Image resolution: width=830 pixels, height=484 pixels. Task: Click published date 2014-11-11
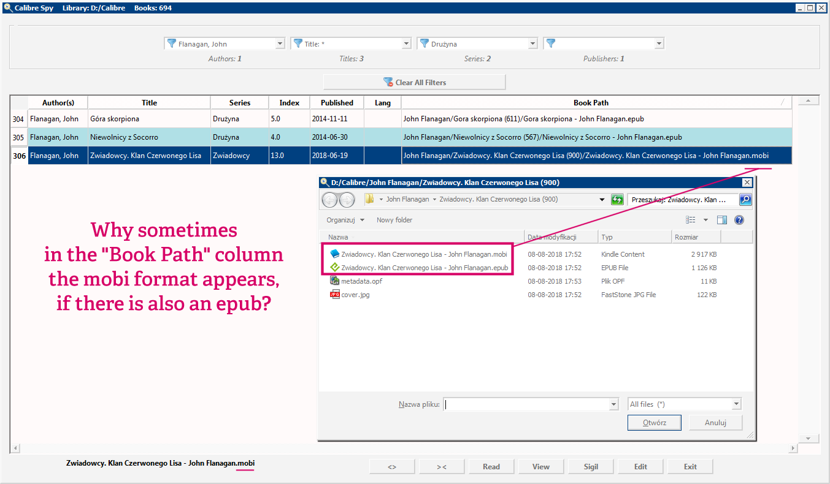[x=337, y=119]
